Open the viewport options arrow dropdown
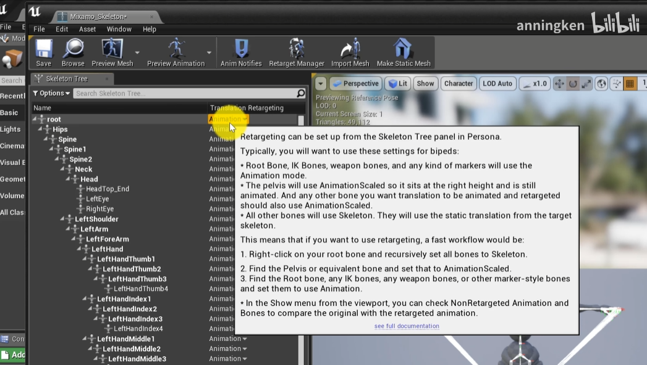The image size is (647, 365). 321,83
